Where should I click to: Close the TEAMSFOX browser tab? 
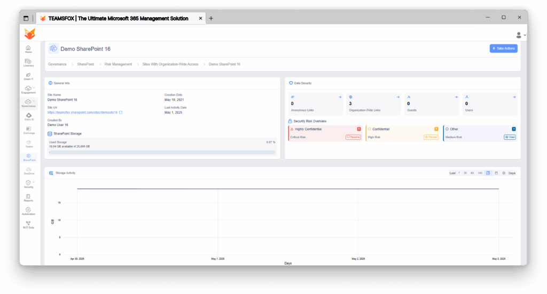click(x=201, y=19)
